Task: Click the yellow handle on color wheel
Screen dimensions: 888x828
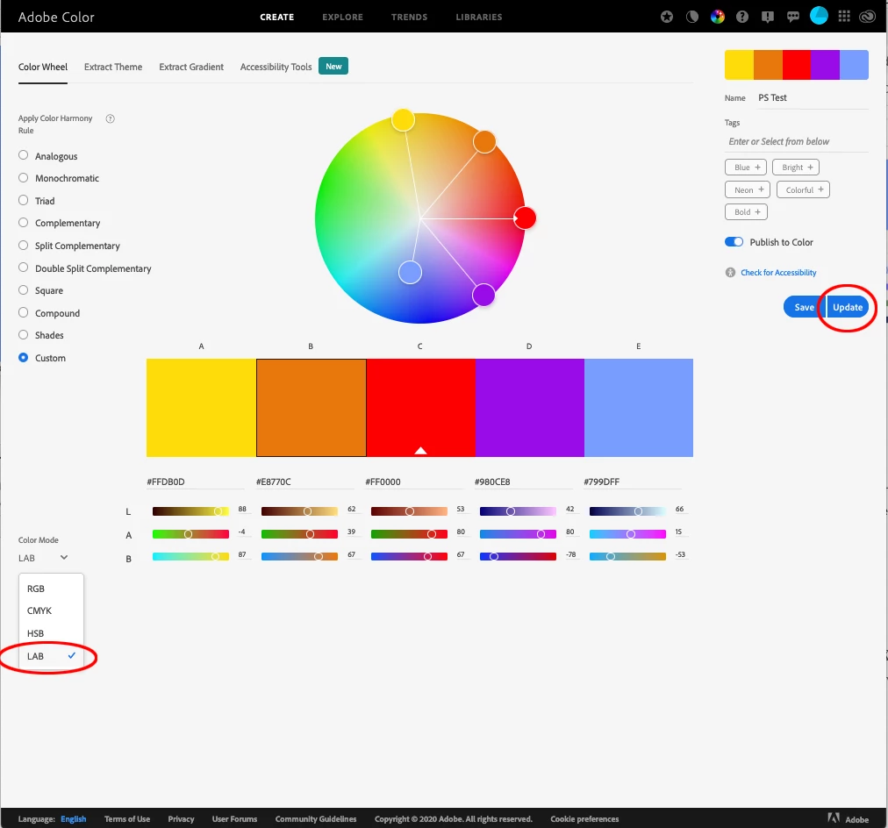Action: coord(403,120)
